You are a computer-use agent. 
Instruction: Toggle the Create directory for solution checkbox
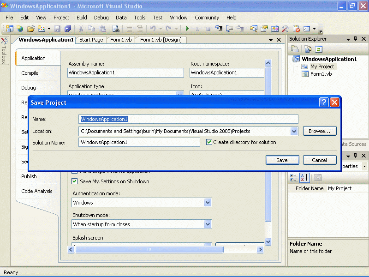[x=209, y=142]
